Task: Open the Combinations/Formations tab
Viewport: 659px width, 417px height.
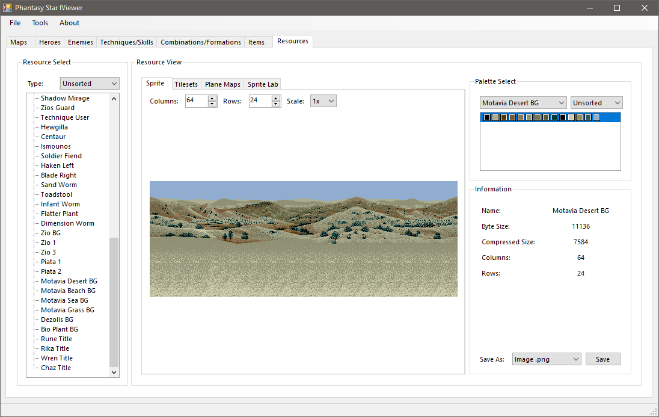Action: [x=200, y=42]
